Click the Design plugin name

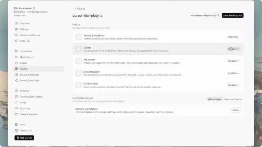[x=87, y=47]
